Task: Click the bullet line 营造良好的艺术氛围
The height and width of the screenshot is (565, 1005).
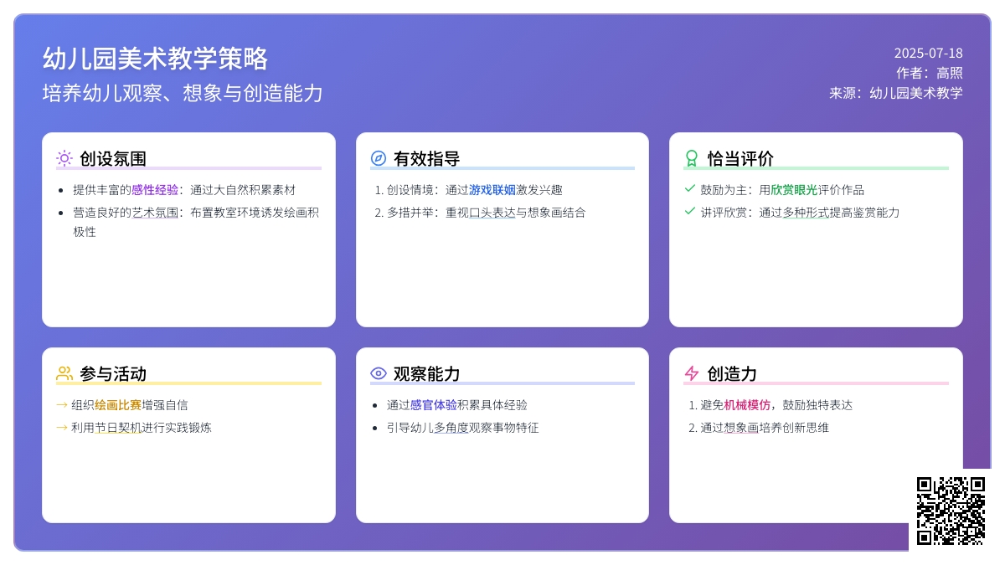Action: (x=196, y=222)
